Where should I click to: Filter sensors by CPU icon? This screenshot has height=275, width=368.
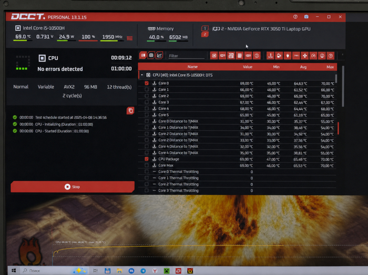tap(214, 56)
